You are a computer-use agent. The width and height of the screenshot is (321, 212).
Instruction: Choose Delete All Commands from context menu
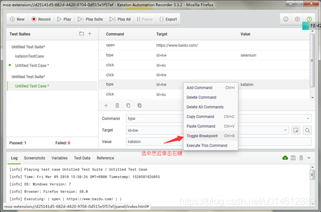[x=211, y=107]
